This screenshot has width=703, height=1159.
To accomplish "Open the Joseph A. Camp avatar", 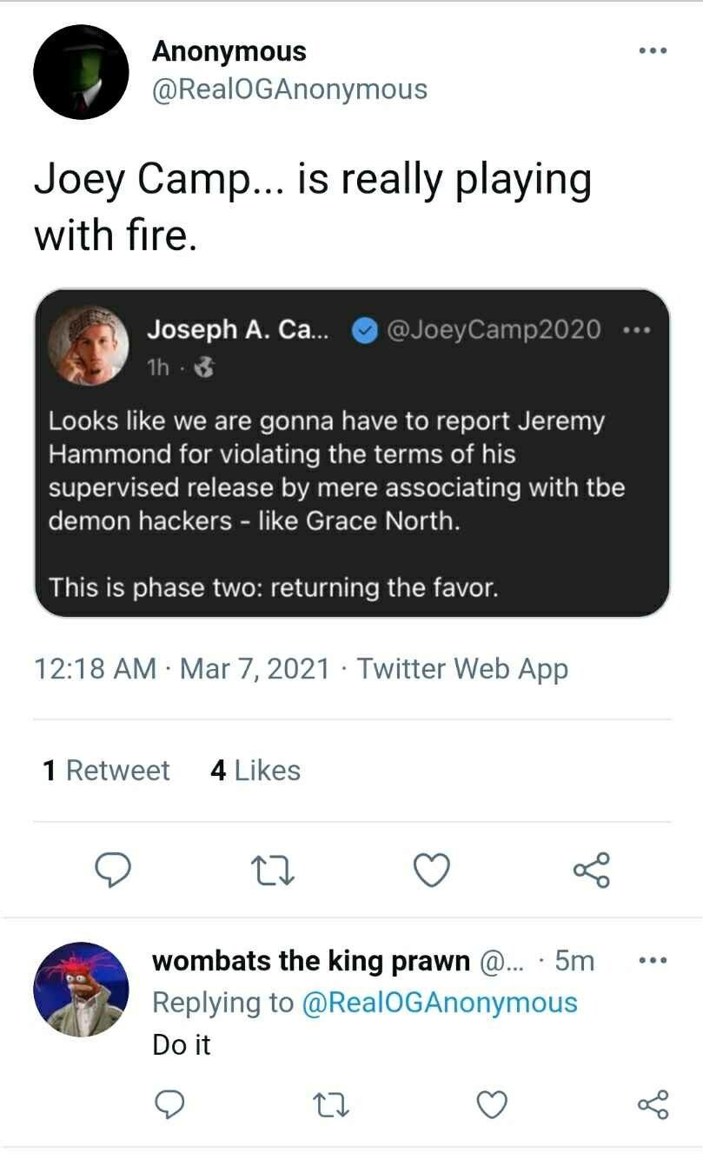I will click(88, 345).
